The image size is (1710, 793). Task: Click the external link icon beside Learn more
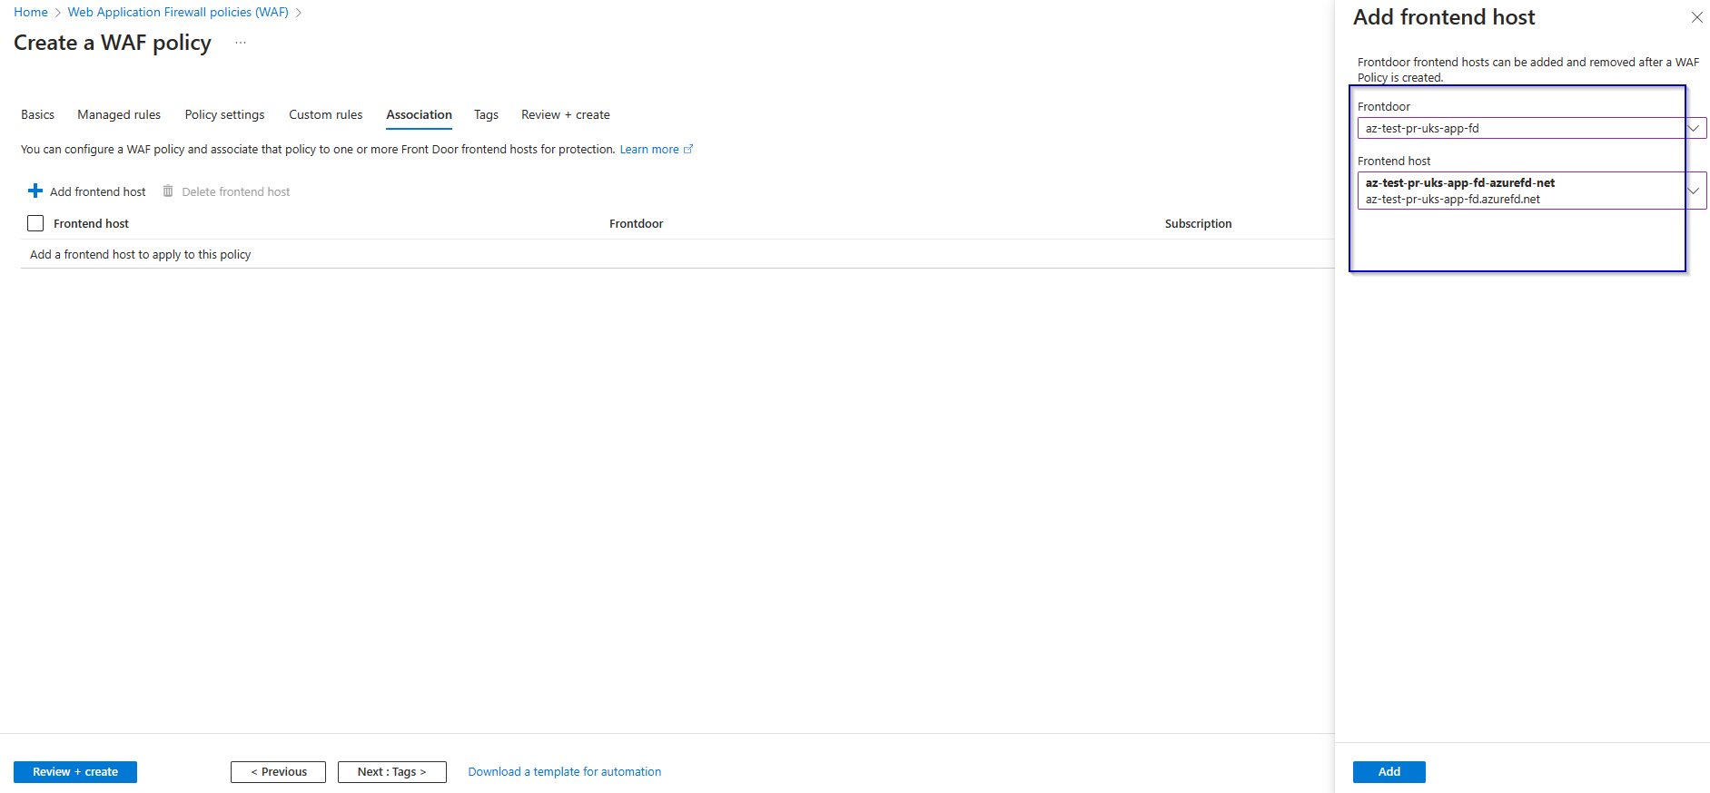pyautogui.click(x=688, y=149)
